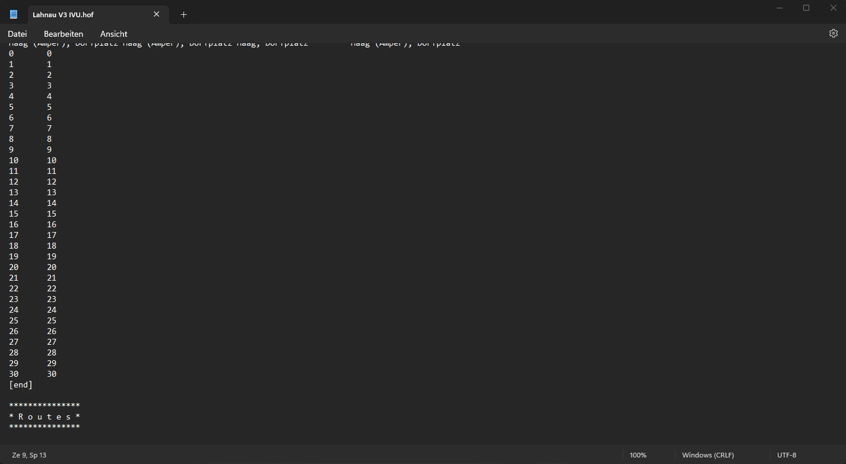
Task: Place cursor on the [end] line
Action: [21, 384]
